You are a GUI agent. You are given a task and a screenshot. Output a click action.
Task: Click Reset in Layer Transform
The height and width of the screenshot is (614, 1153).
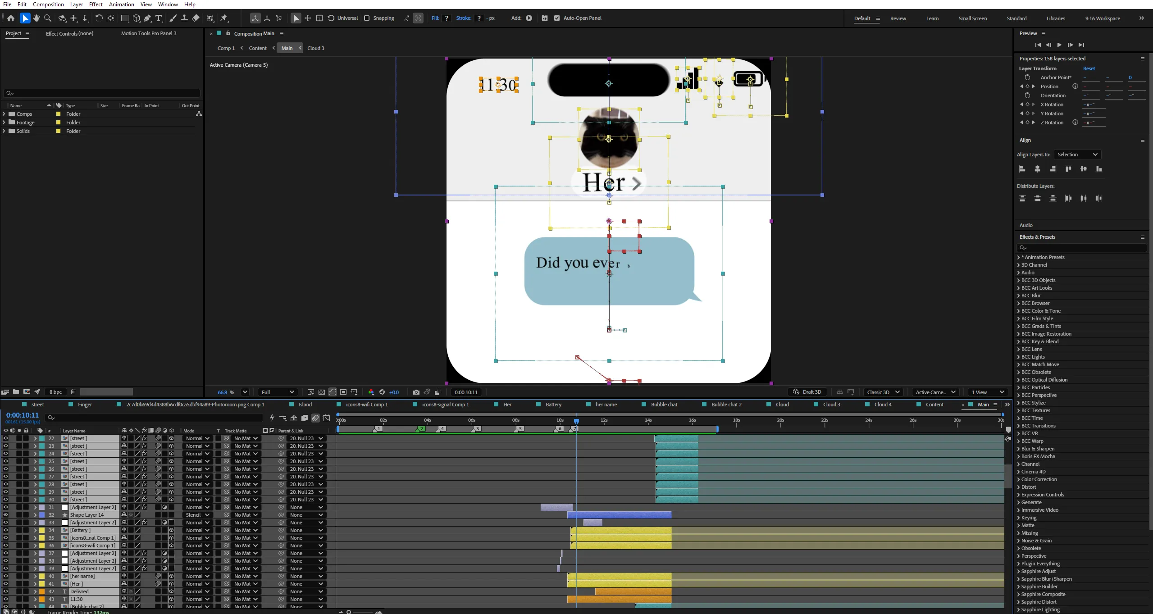[1089, 68]
